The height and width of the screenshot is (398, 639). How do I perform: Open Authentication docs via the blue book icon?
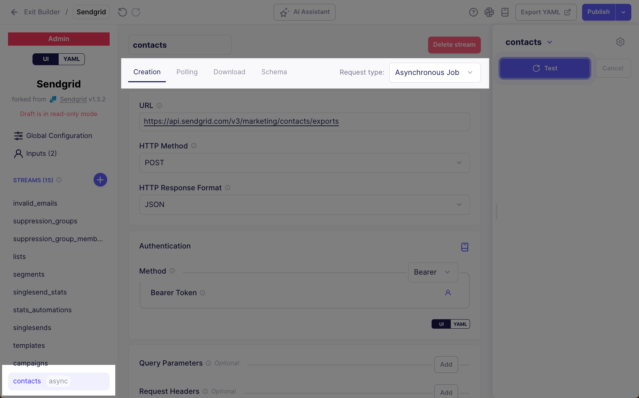click(464, 247)
